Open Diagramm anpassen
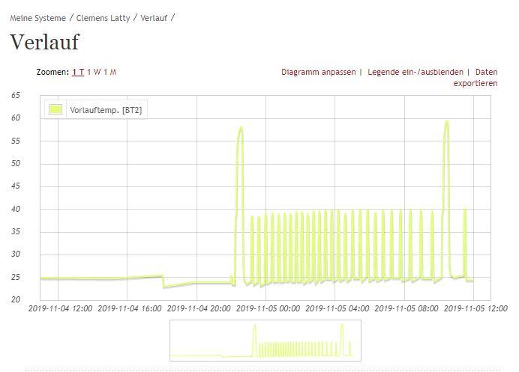Viewport: 519px width, 372px height. [319, 72]
